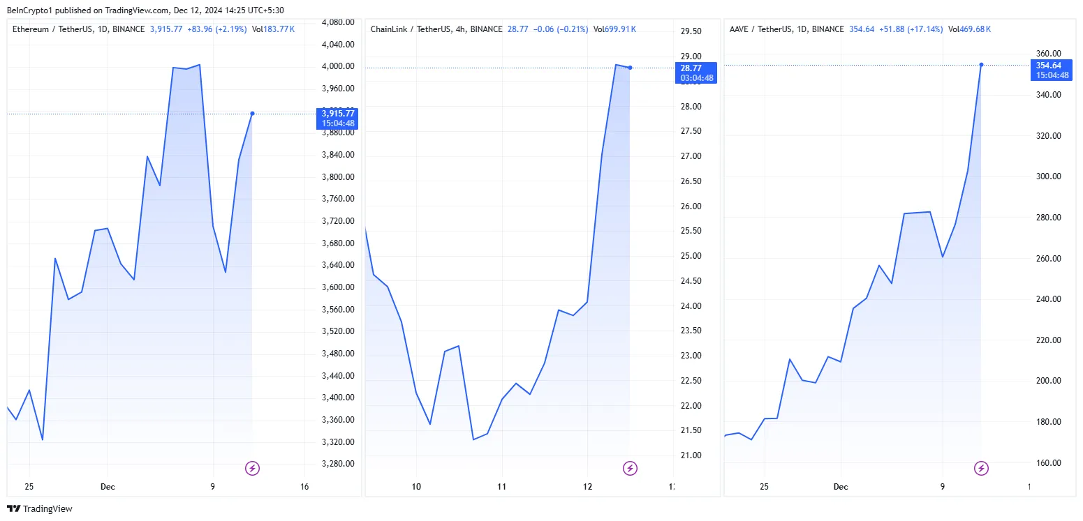Click the Vol 183.77 K indicator text

(x=273, y=29)
